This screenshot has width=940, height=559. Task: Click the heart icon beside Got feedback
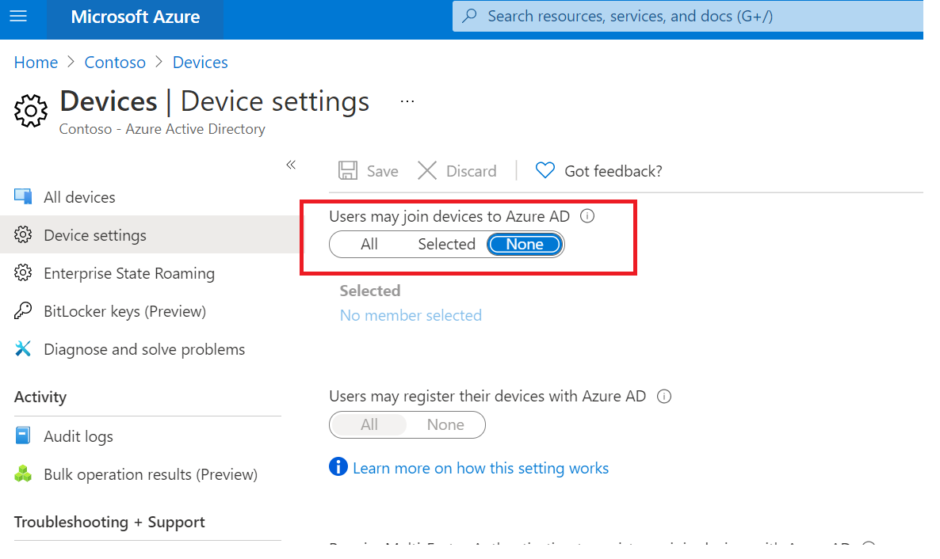point(545,170)
